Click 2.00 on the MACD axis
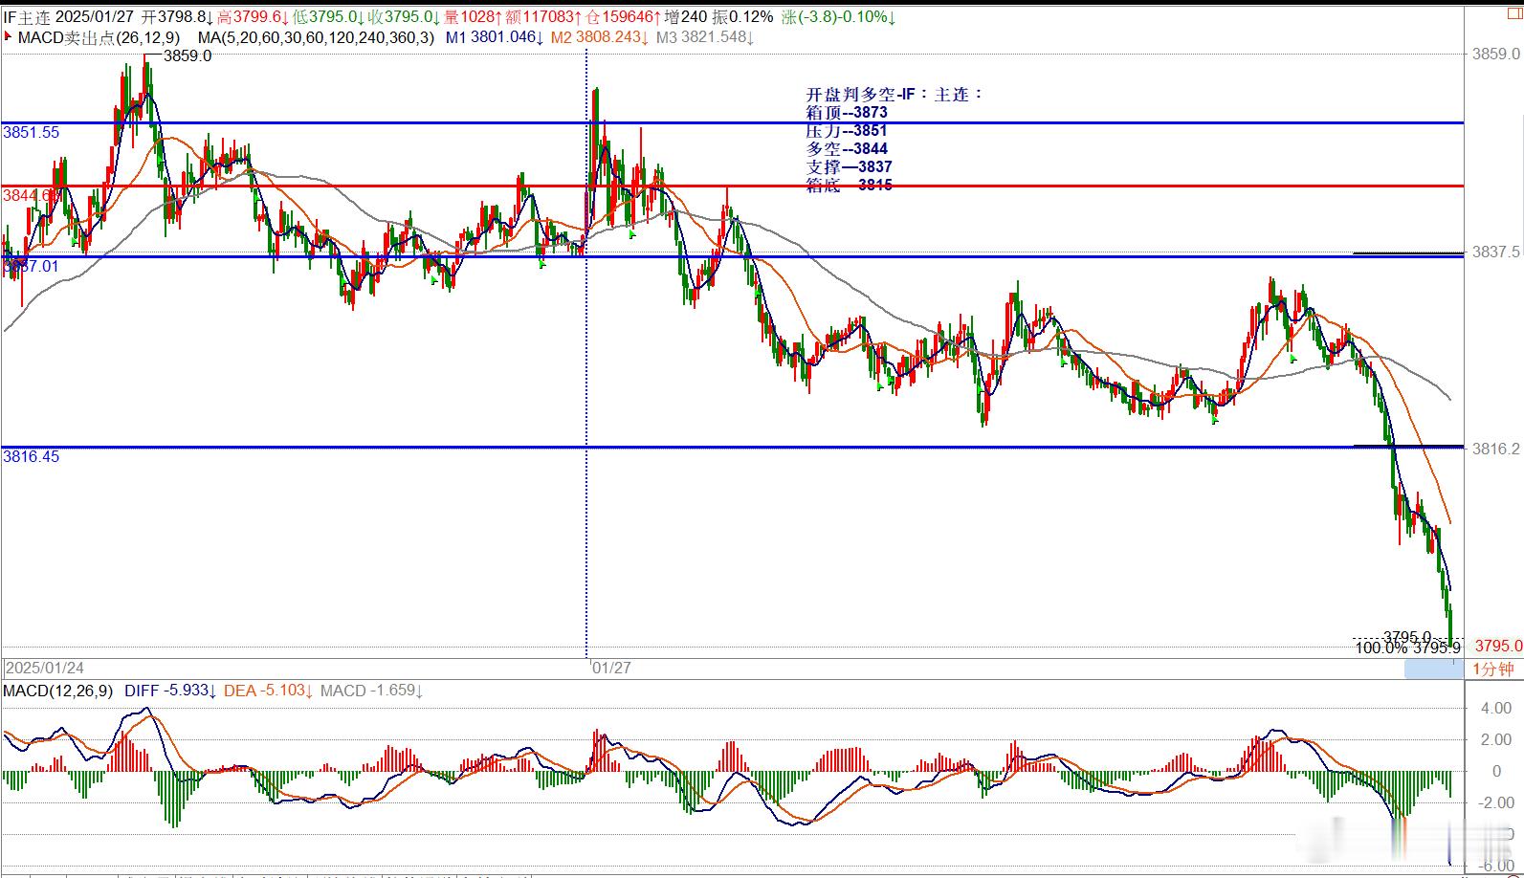The width and height of the screenshot is (1524, 878). (1495, 740)
